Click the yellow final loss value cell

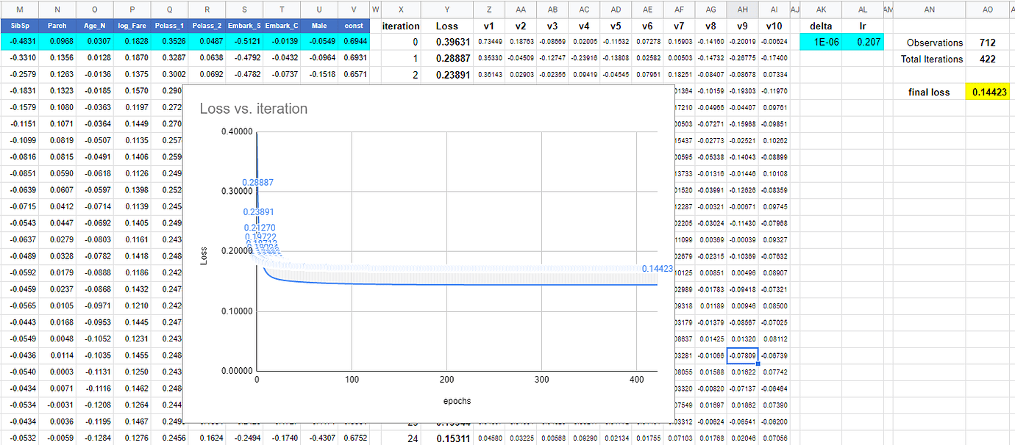(x=988, y=93)
